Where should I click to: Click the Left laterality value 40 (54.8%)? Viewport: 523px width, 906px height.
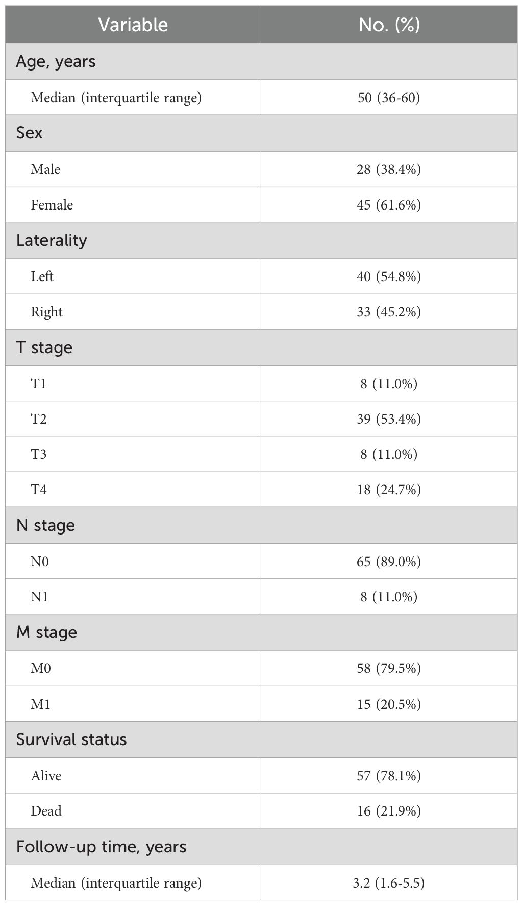point(389,276)
